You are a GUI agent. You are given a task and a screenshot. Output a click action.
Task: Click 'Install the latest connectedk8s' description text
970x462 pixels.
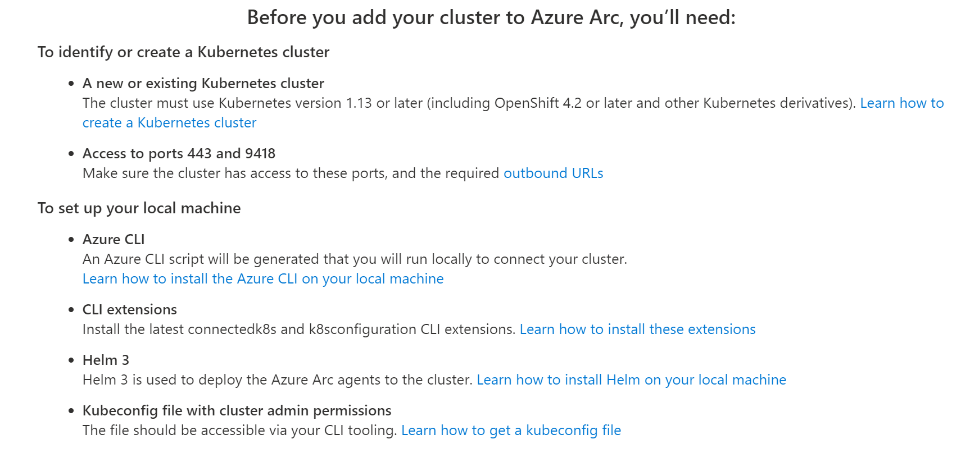tap(299, 329)
